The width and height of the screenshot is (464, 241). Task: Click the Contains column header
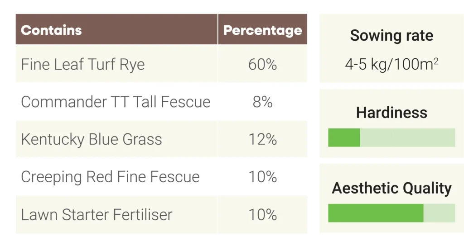[51, 30]
